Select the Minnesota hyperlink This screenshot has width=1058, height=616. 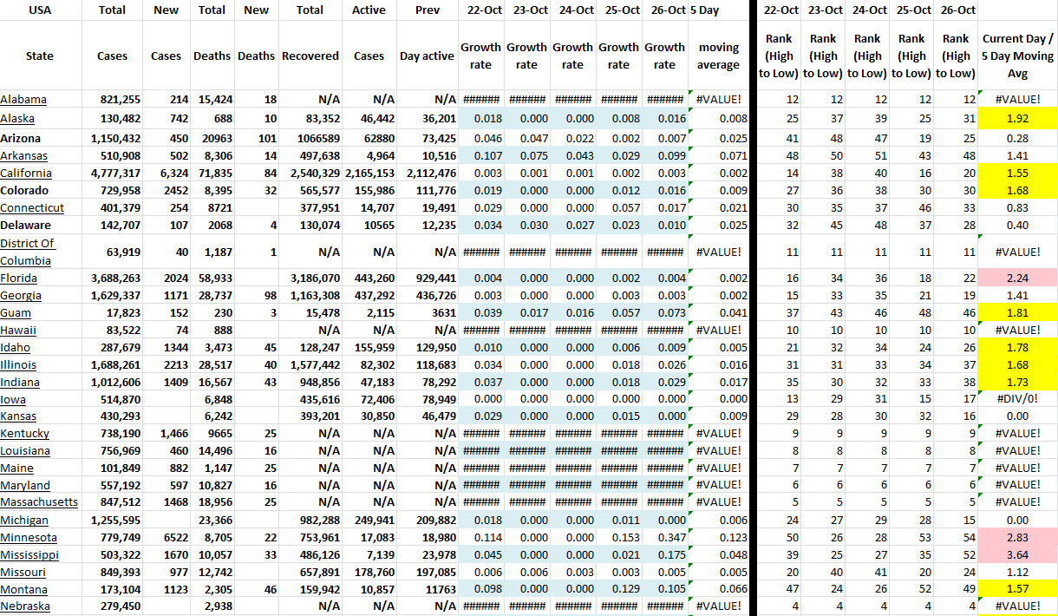tap(29, 537)
